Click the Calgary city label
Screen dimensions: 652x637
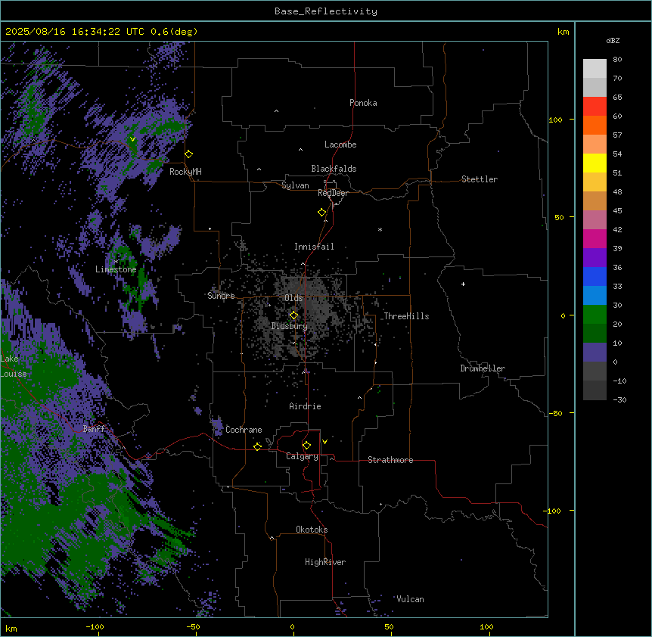click(303, 456)
